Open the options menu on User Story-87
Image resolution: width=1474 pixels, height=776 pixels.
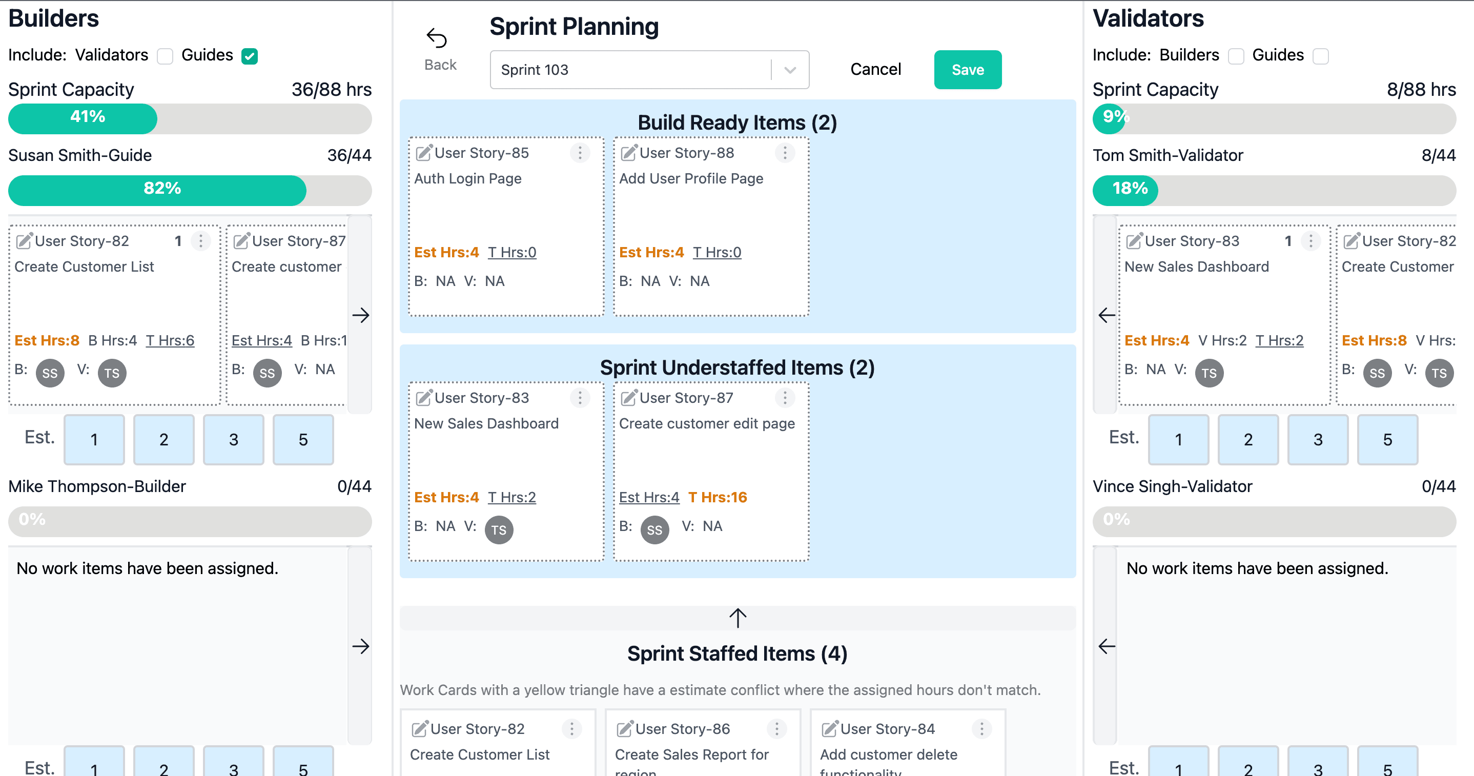[x=785, y=397]
